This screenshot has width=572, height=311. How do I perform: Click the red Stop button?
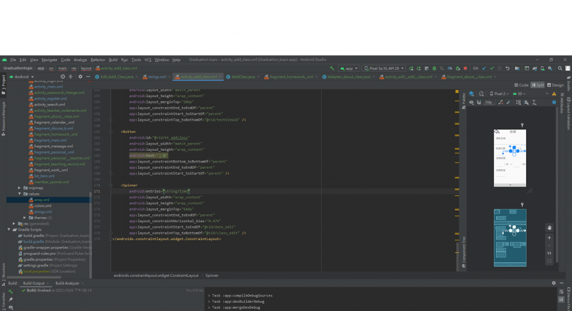[x=465, y=68]
